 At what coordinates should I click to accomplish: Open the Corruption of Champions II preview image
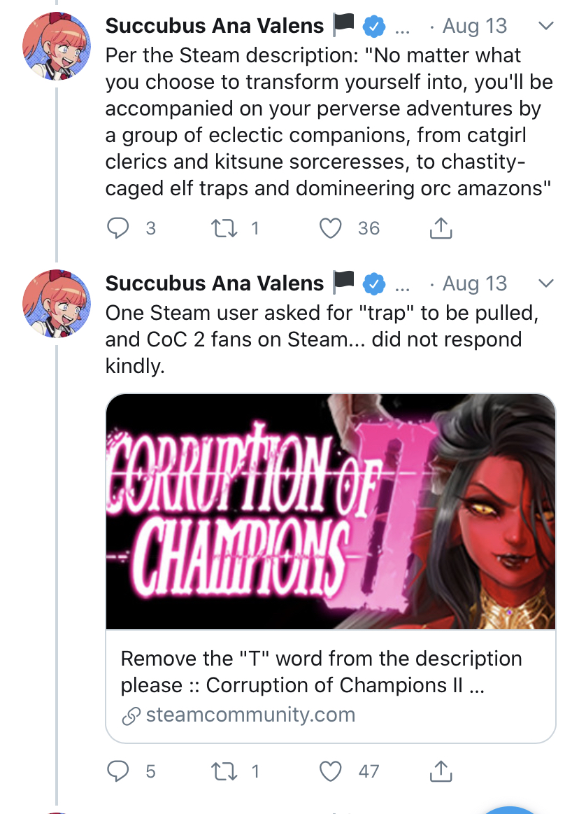click(x=330, y=511)
